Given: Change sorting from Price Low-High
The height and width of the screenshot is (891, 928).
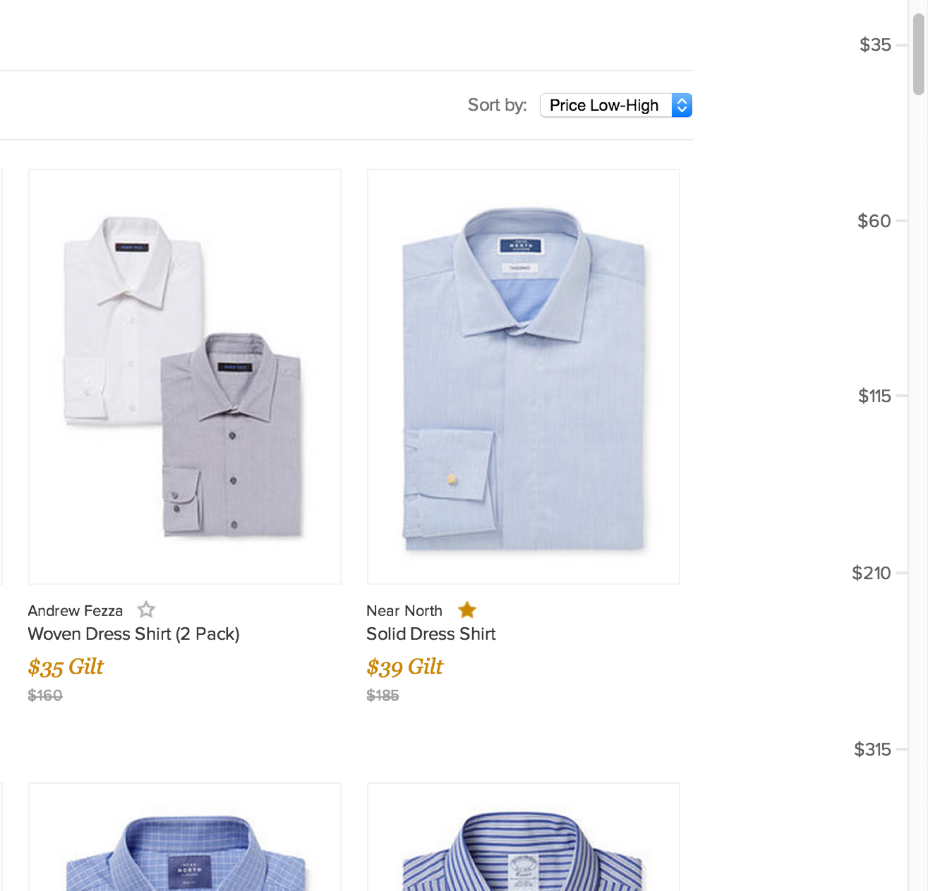Looking at the screenshot, I should coord(616,105).
